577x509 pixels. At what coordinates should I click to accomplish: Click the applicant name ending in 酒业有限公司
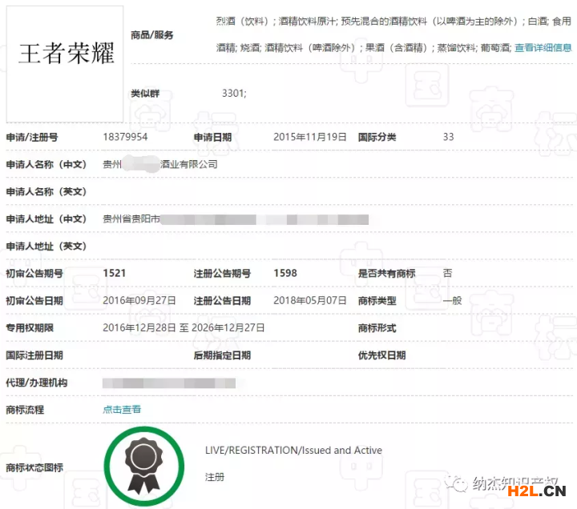pyautogui.click(x=160, y=164)
